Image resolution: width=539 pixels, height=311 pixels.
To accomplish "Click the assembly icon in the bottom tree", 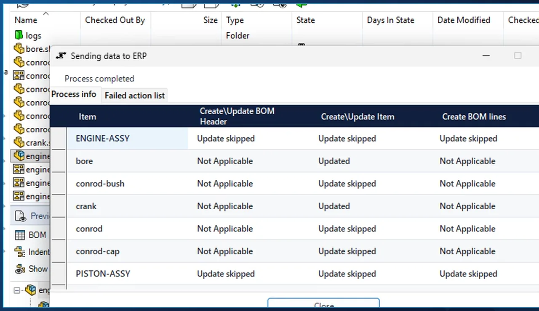I will coord(30,290).
